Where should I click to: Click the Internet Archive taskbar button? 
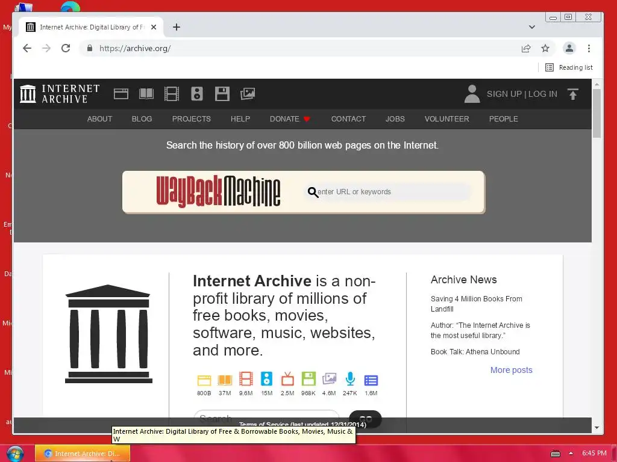click(x=82, y=454)
